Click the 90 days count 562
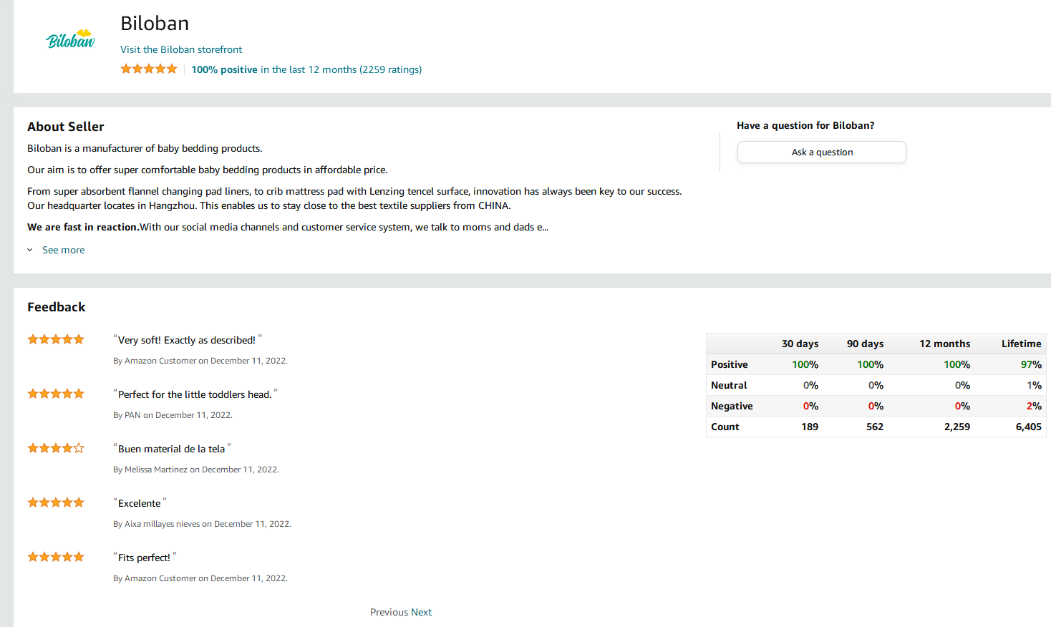 point(875,427)
